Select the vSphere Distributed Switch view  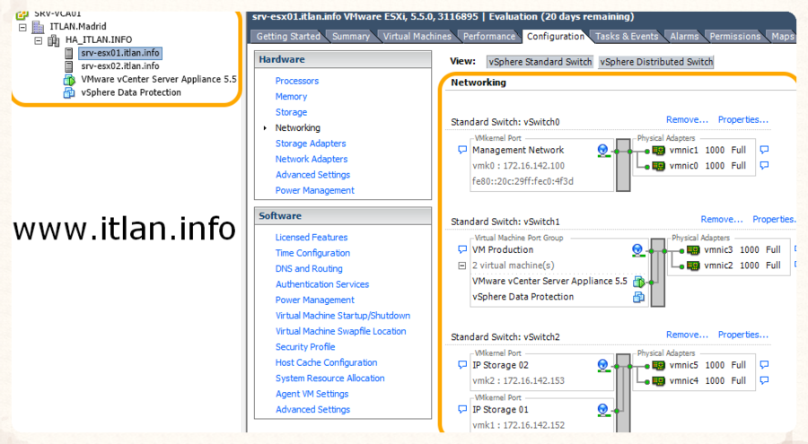point(655,62)
